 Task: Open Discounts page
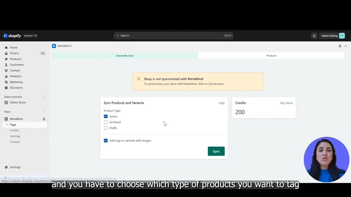coord(16,88)
